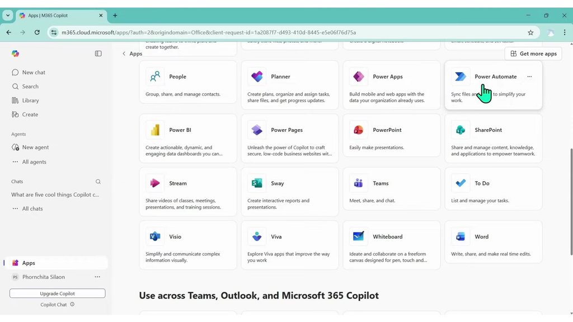Open Search in the sidebar
This screenshot has width=573, height=322.
point(30,87)
